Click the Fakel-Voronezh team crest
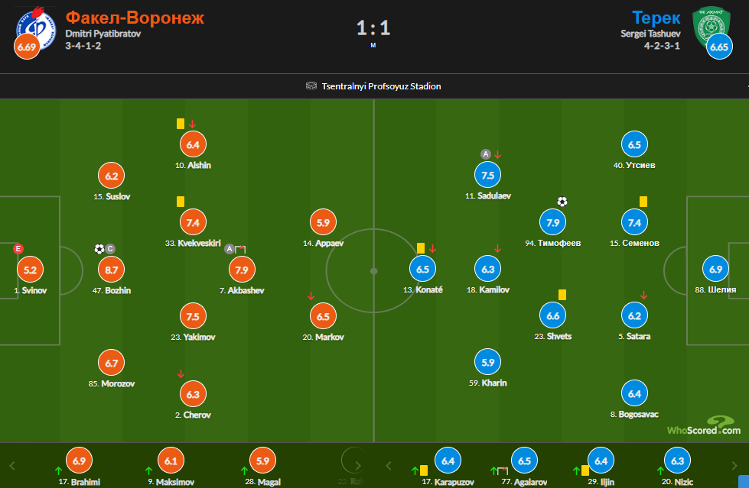The height and width of the screenshot is (488, 749). coord(36,24)
